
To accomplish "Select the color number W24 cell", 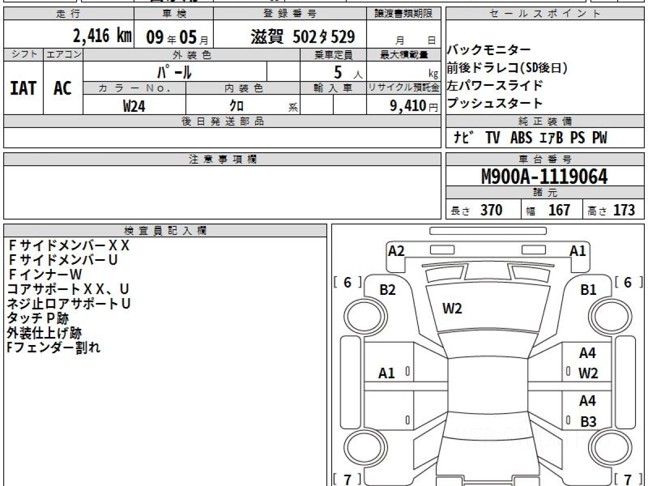I will (x=134, y=106).
